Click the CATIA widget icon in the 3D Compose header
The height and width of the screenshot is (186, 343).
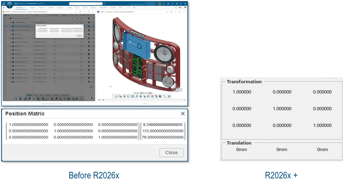pyautogui.click(x=98, y=12)
